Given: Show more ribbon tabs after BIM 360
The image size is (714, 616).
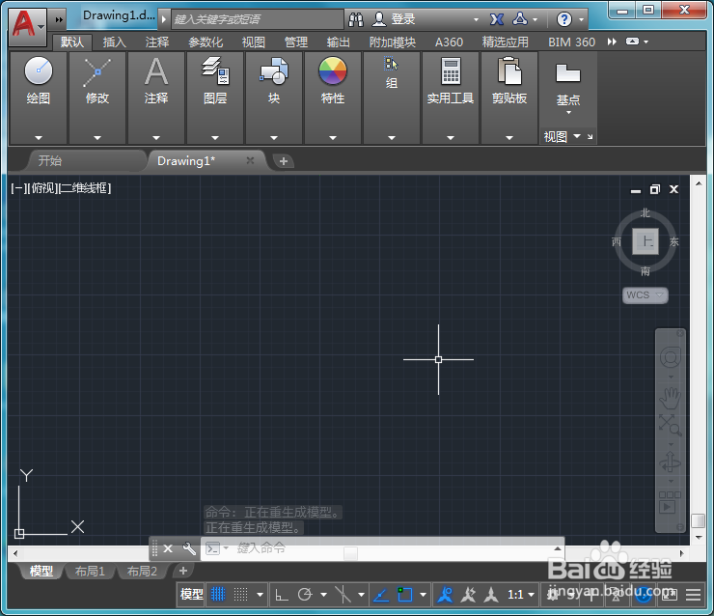Looking at the screenshot, I should 612,42.
